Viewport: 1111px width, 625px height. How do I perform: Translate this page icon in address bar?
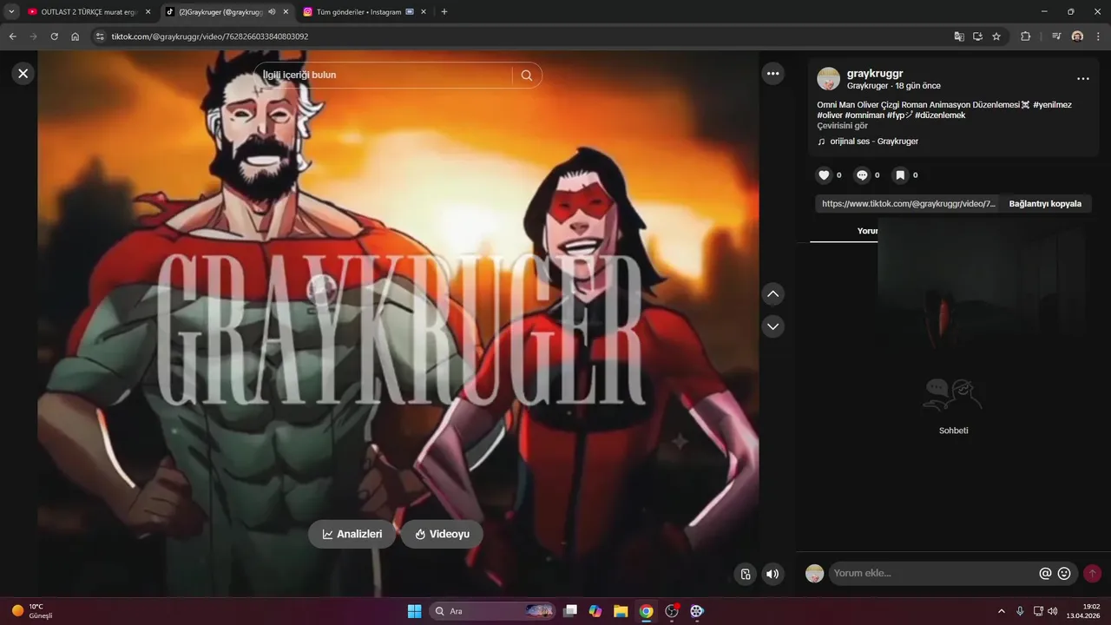pos(958,36)
